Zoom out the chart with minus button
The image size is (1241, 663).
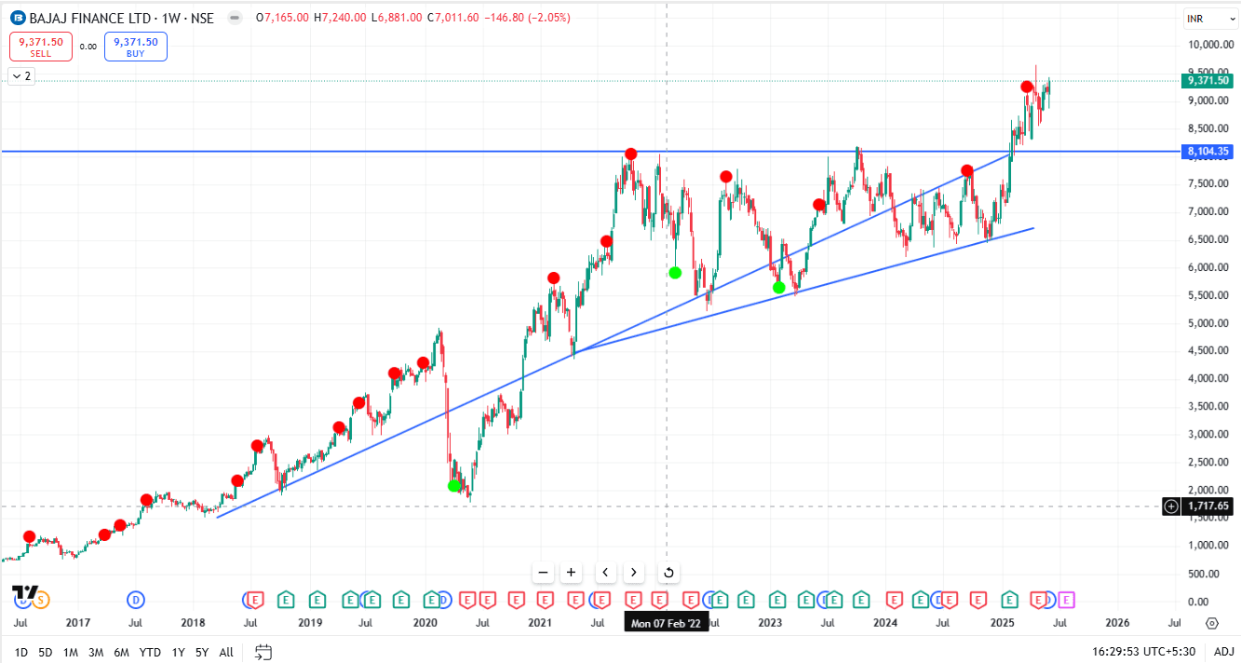[x=544, y=573]
